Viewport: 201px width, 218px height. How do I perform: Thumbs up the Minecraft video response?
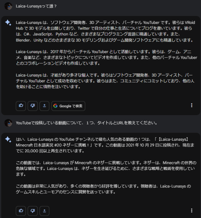tap(21, 210)
